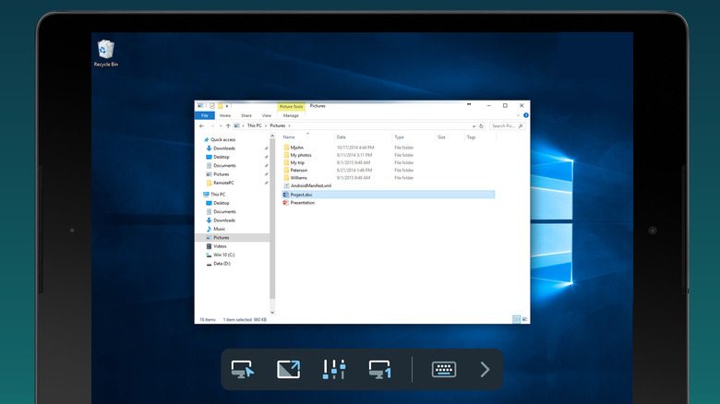Show the on-screen keyboard
The width and height of the screenshot is (720, 404).
(444, 370)
